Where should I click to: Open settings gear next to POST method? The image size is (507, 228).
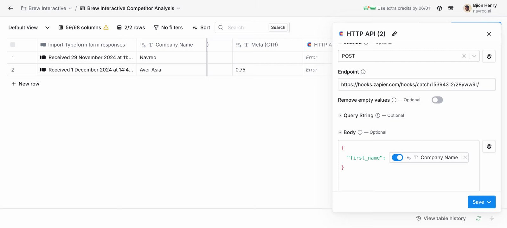[489, 56]
